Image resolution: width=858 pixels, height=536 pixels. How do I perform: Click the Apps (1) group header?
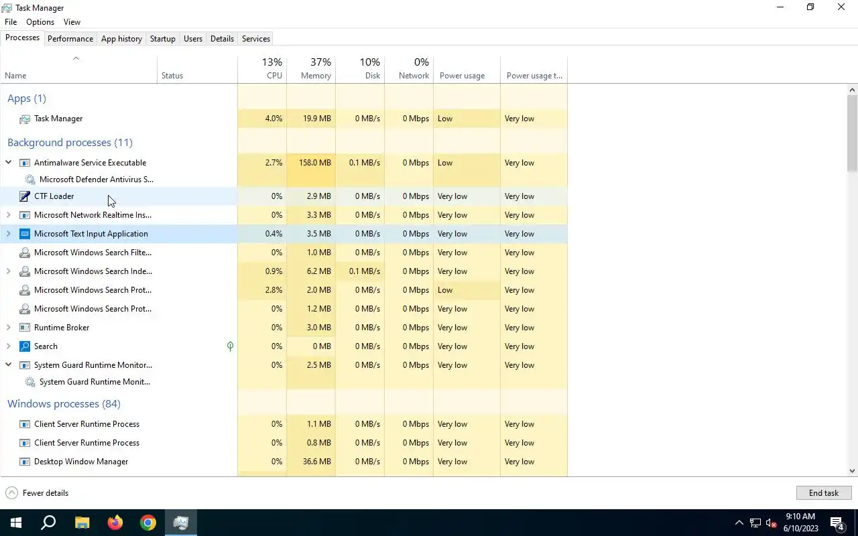27,98
